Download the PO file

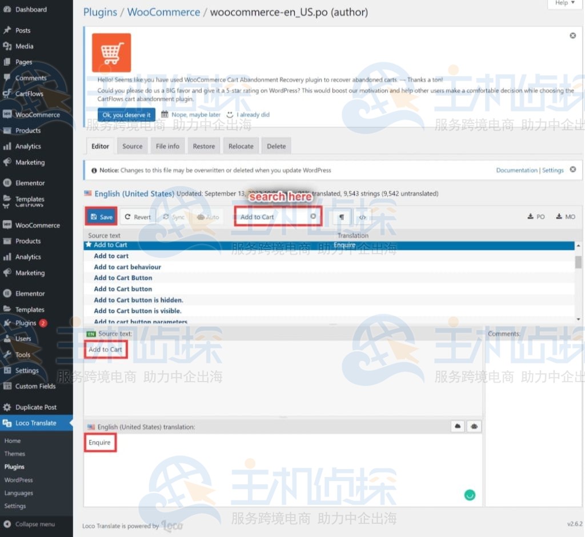(x=536, y=217)
